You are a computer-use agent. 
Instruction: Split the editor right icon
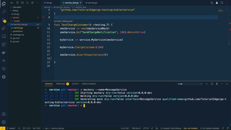[x=222, y=3]
